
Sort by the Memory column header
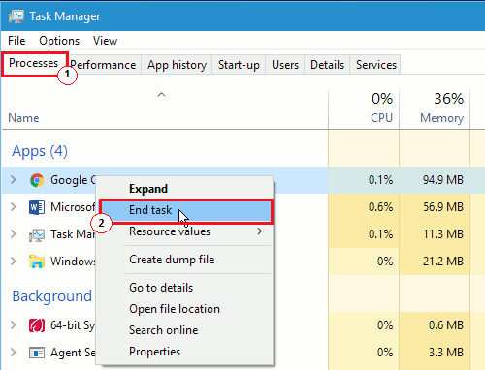pos(441,118)
